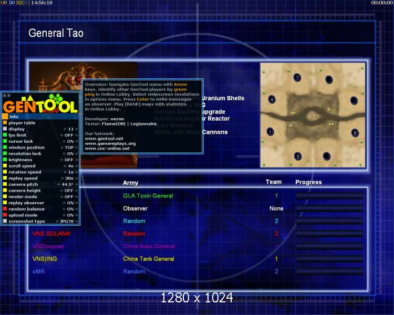The width and height of the screenshot is (394, 315).
Task: Select the camera pitch menu label
Action: (23, 184)
